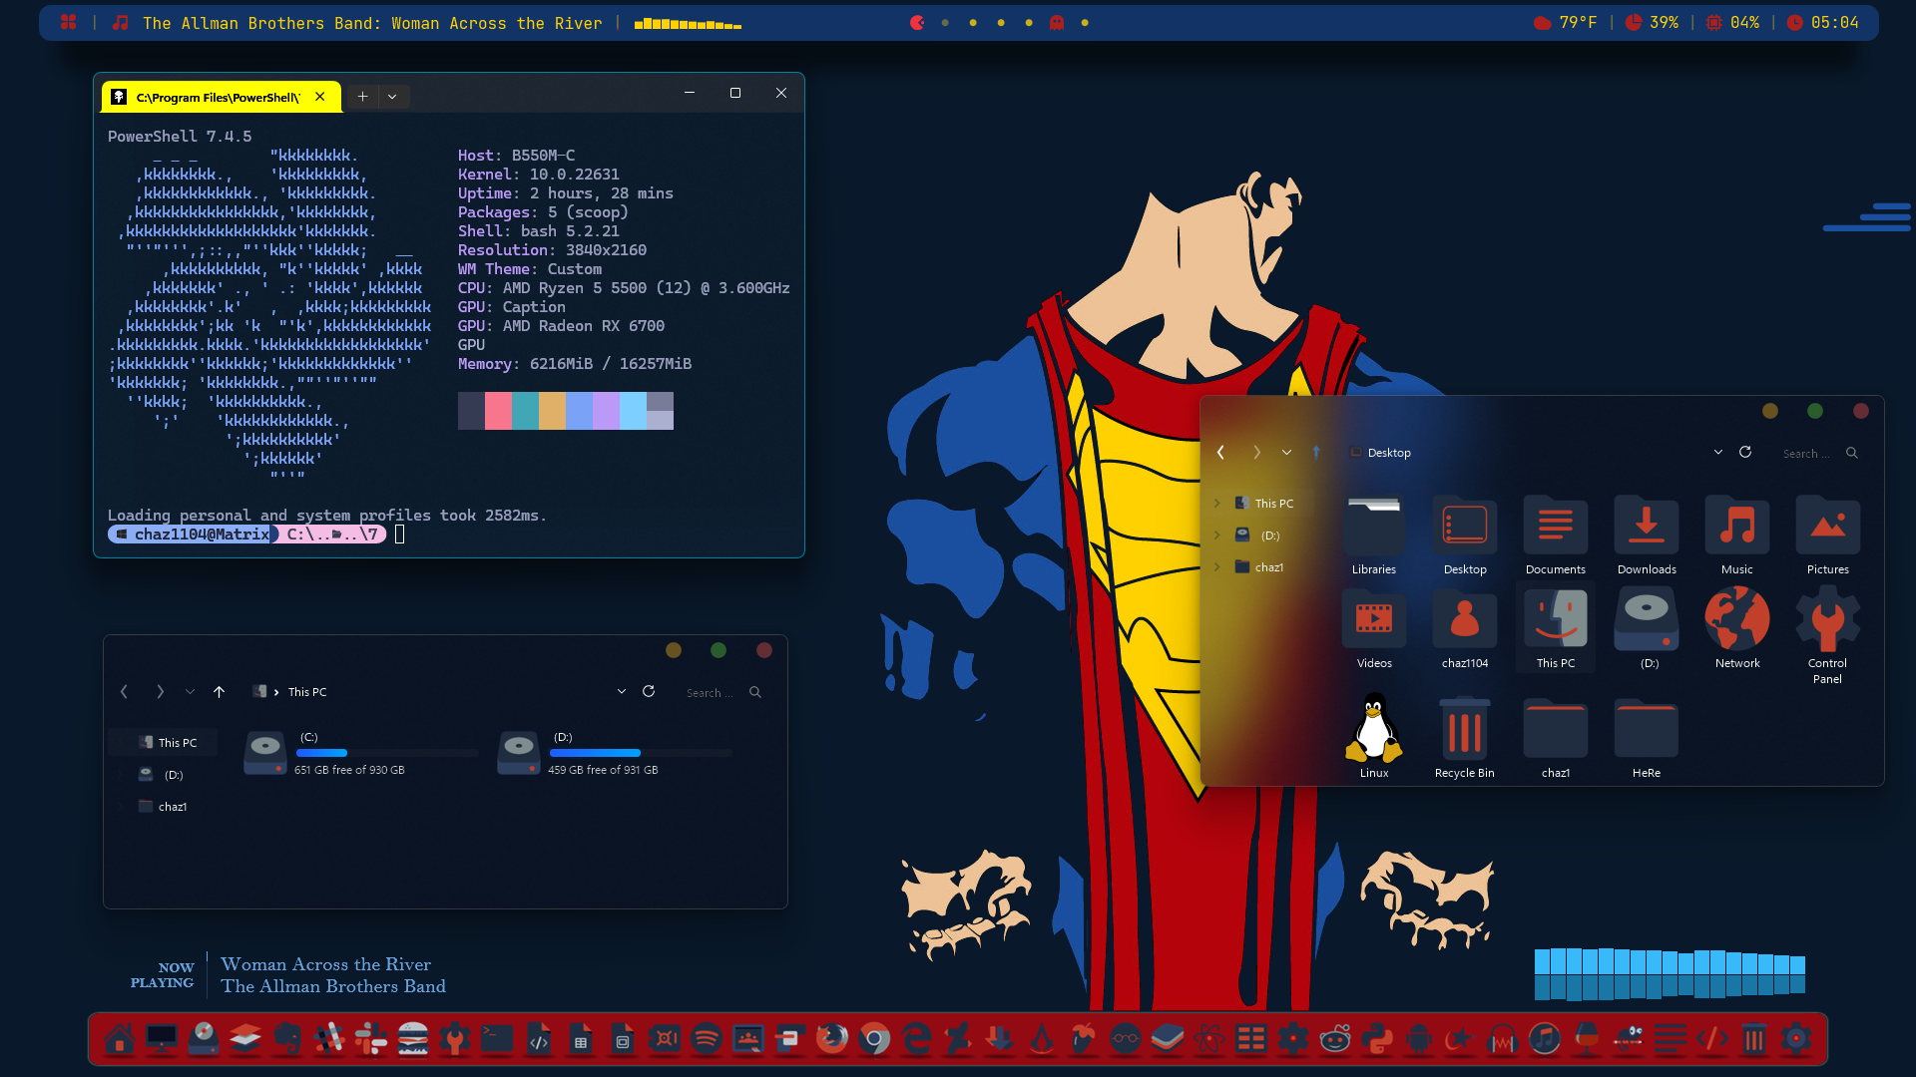Select chaz1 in the This PC window sidebar

point(164,807)
